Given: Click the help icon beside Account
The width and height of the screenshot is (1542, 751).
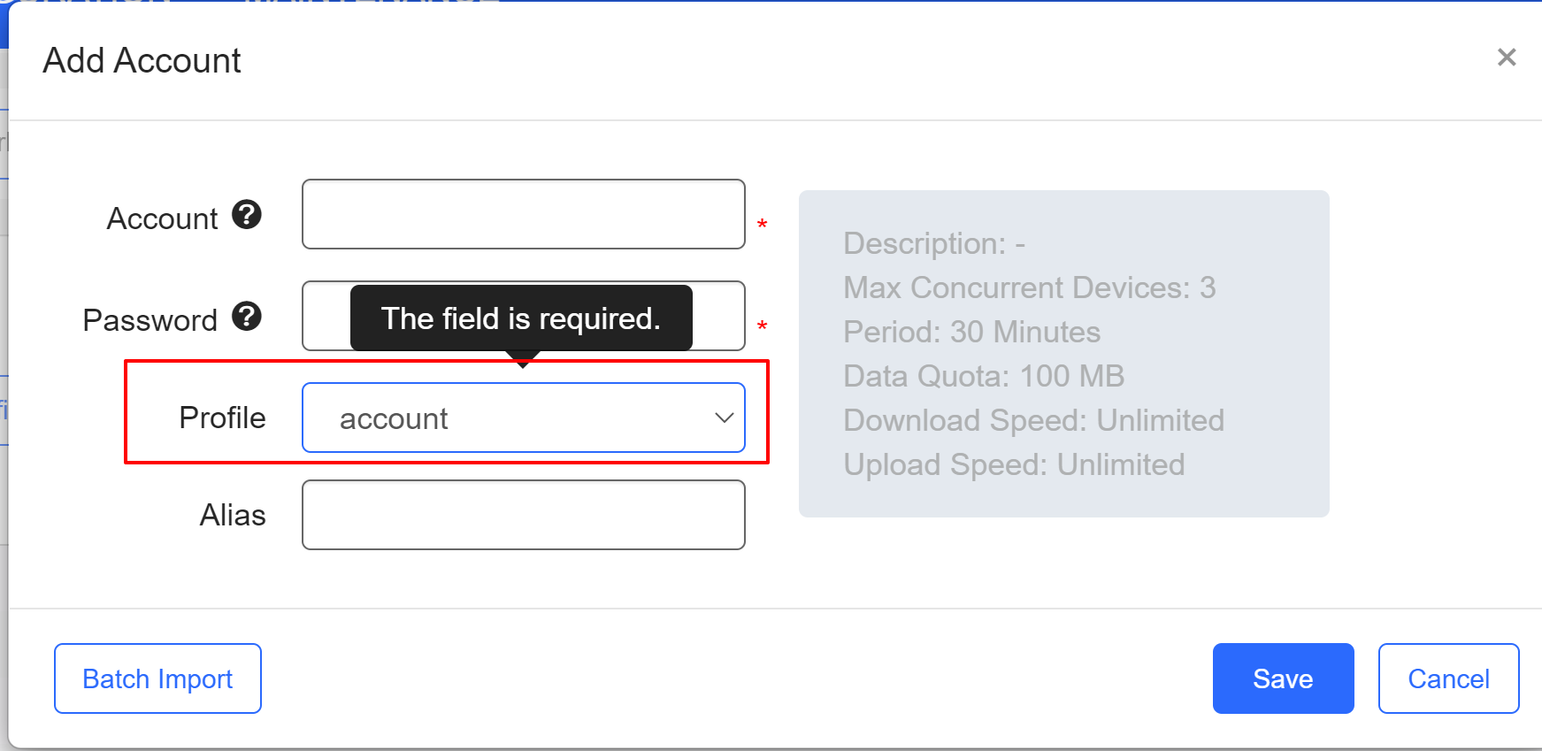Looking at the screenshot, I should (247, 215).
